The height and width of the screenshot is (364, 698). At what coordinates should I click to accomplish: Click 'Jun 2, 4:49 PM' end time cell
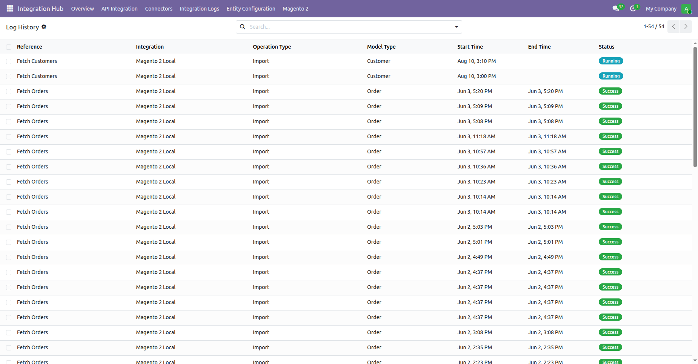545,257
